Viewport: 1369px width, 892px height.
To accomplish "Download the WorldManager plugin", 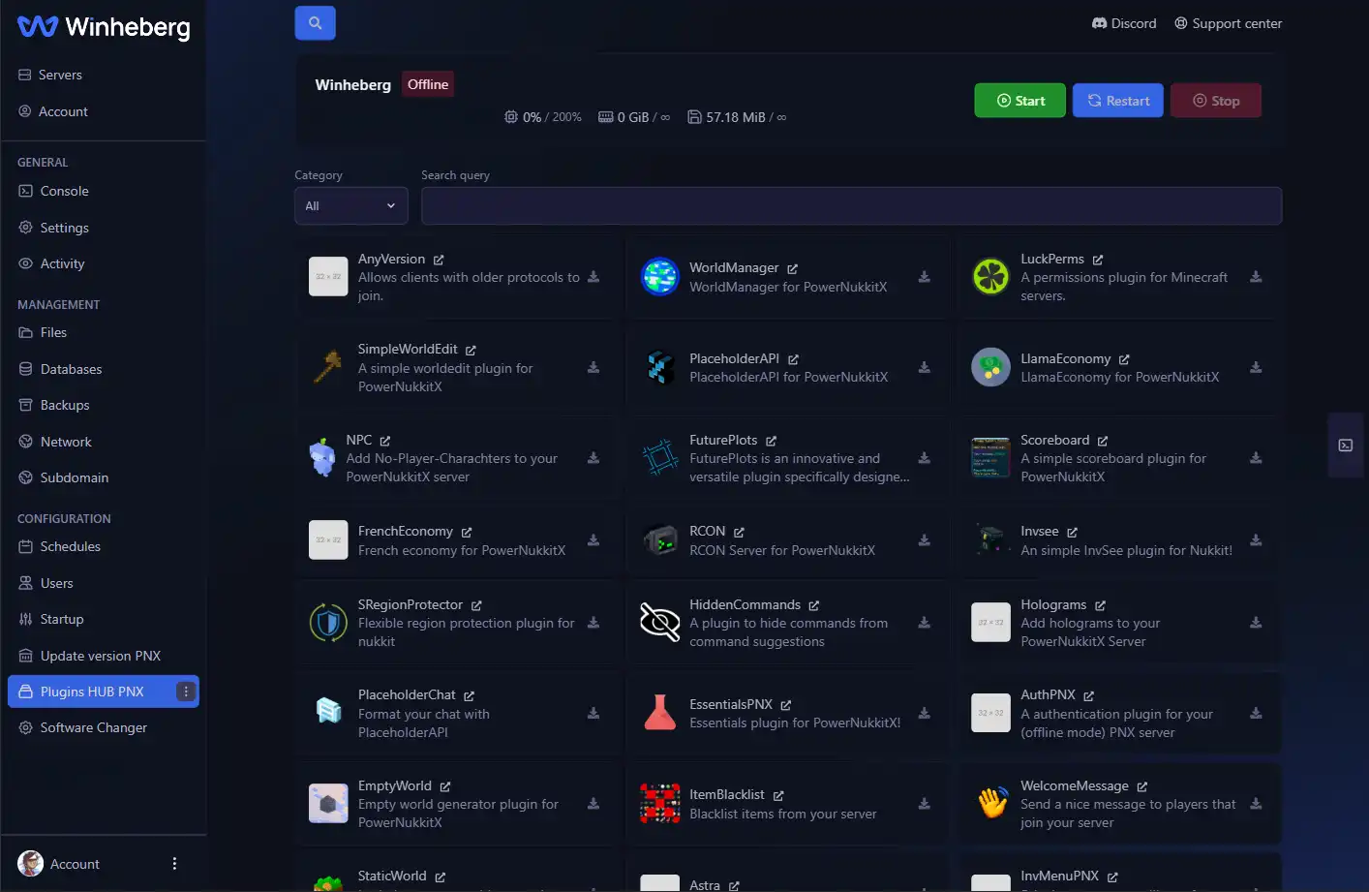I will [925, 277].
